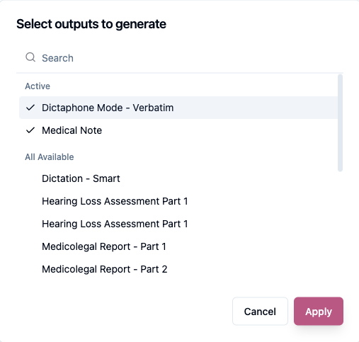Click the All Available section heading

(x=50, y=157)
